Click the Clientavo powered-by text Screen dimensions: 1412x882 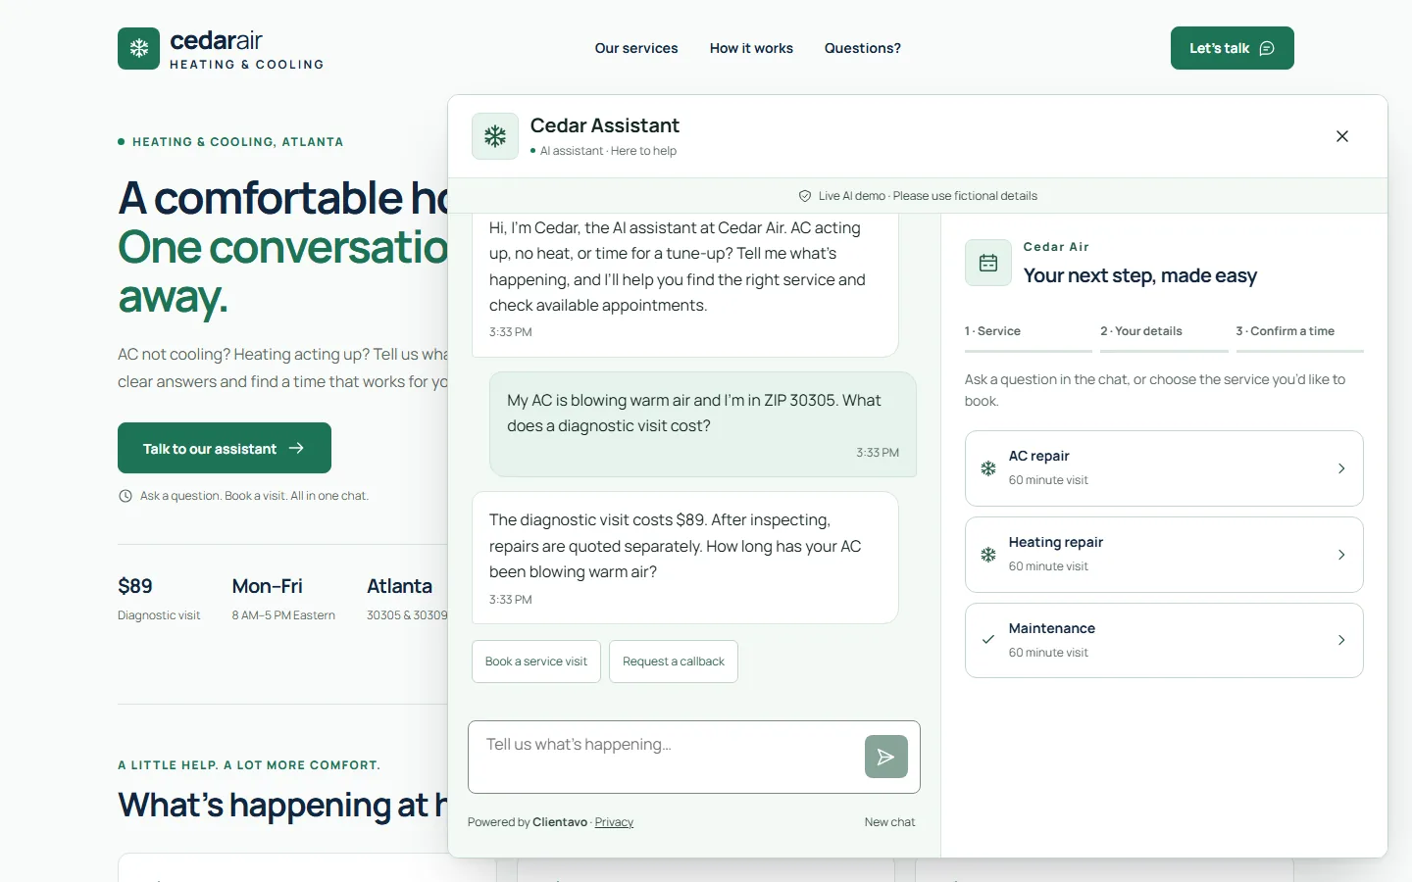(x=560, y=822)
